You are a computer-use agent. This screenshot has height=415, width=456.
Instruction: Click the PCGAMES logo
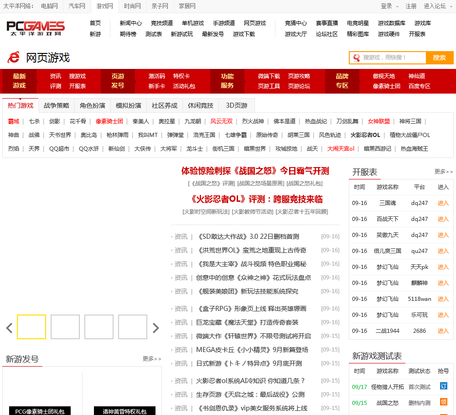coord(36,28)
